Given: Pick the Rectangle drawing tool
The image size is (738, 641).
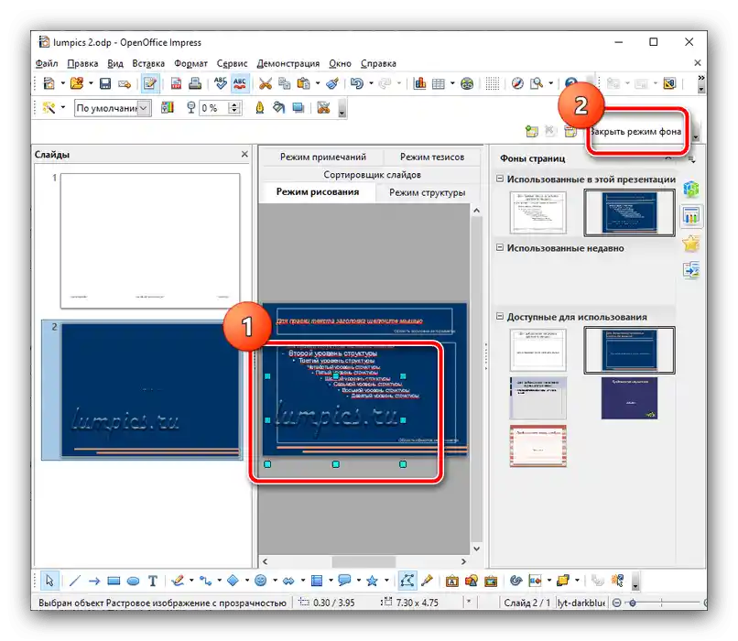Looking at the screenshot, I should coord(114,580).
